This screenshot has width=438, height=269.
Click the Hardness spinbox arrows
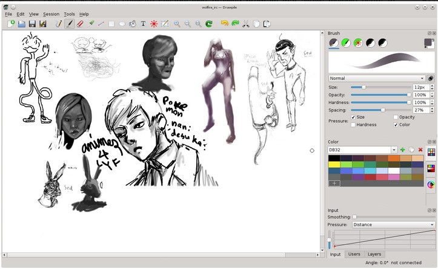point(432,102)
